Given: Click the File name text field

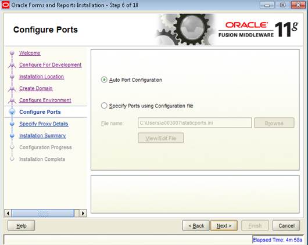Looking at the screenshot, I should (x=195, y=123).
